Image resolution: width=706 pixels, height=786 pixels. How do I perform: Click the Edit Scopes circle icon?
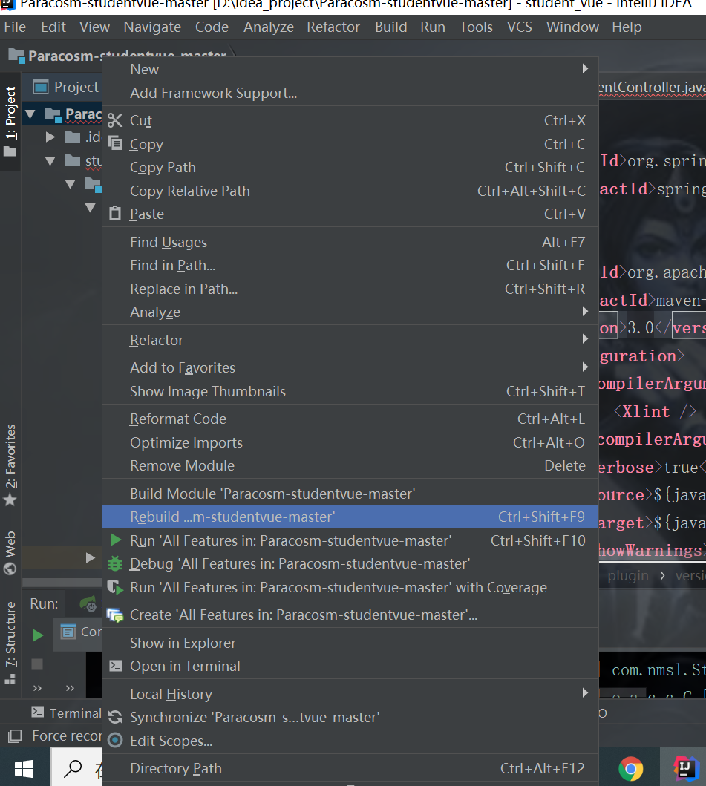point(115,741)
